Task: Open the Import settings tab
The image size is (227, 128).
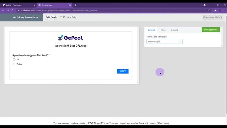Action: point(175,30)
